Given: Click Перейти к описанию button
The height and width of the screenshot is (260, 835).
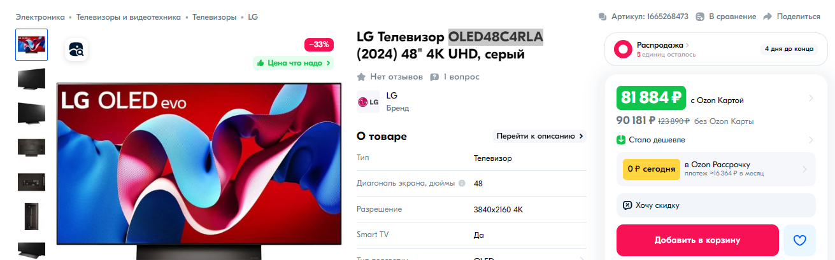Looking at the screenshot, I should (539, 136).
